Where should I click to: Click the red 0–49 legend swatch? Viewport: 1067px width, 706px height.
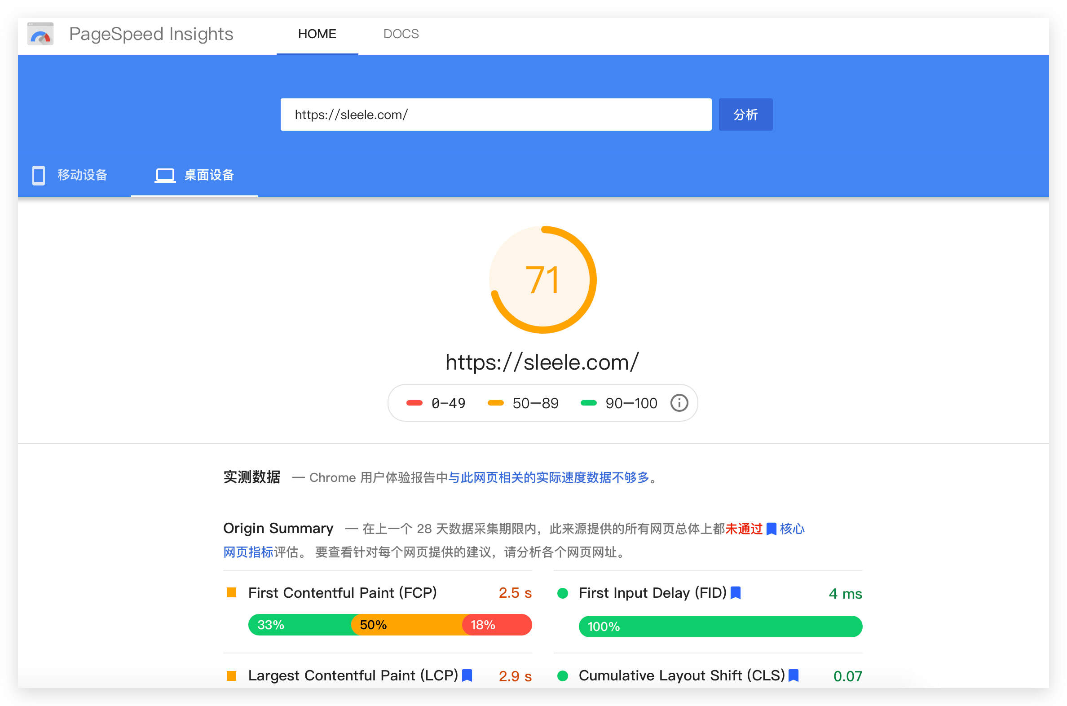[x=414, y=403]
